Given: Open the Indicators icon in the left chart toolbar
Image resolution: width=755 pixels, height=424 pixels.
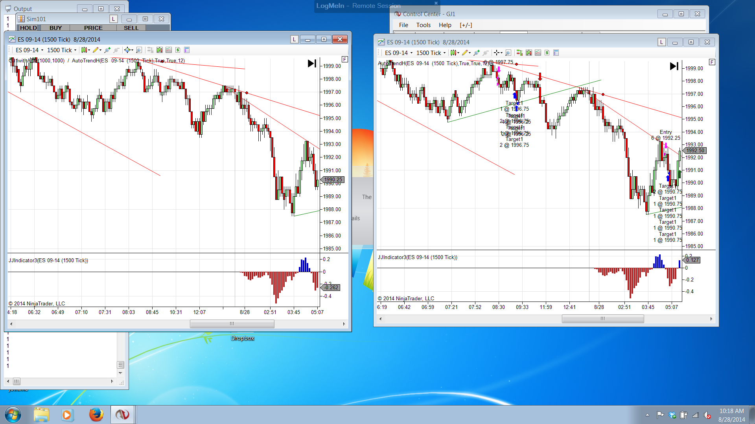Looking at the screenshot, I should (x=169, y=50).
